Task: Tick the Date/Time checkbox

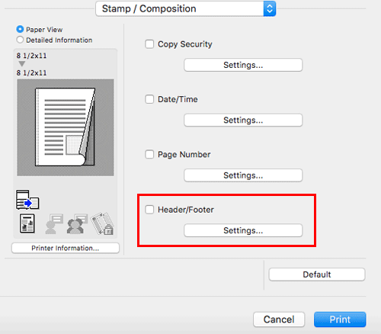Action: coord(149,99)
